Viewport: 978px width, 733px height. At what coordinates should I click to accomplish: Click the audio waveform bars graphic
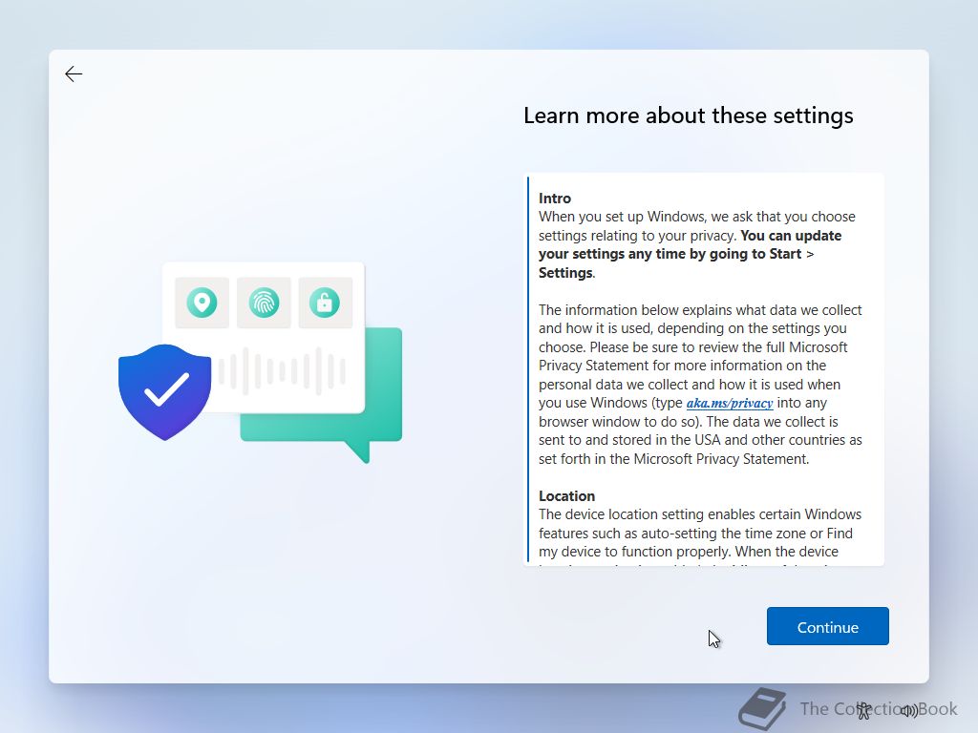[281, 371]
